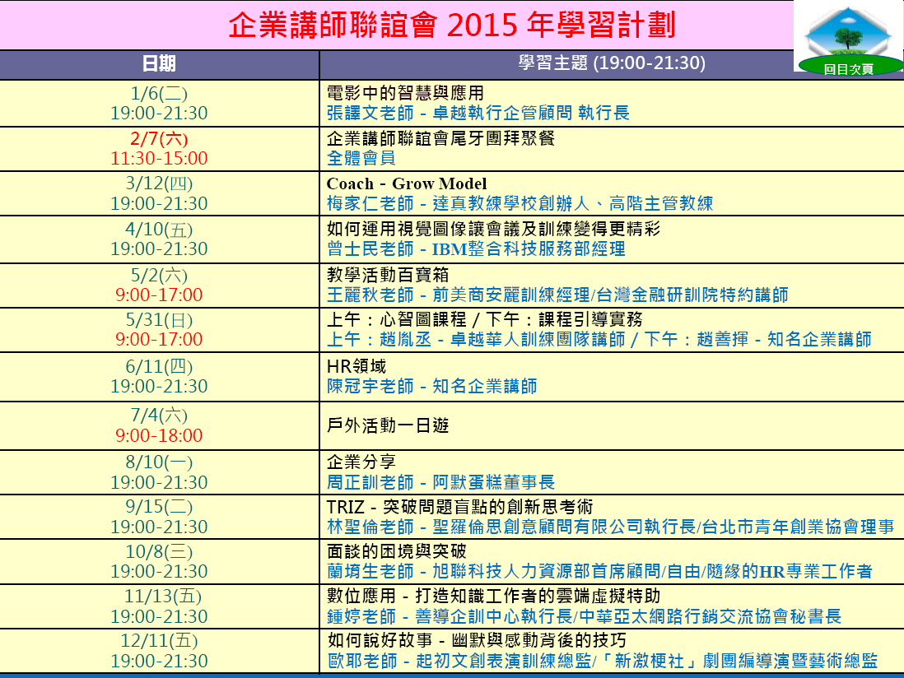Click link 梅家仁老師 - 達真教練學校創辦人

[x=459, y=203]
